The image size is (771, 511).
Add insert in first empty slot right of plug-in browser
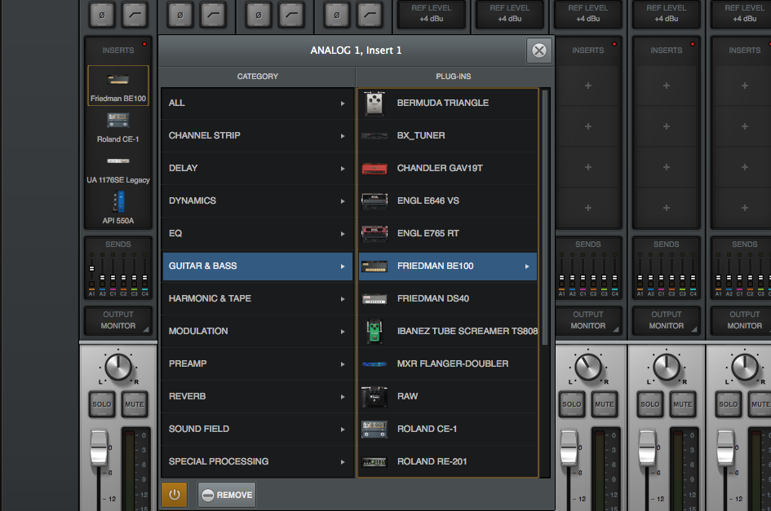coord(588,86)
